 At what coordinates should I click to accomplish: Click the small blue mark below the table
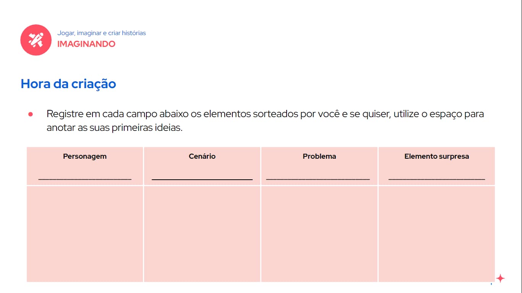[491, 284]
